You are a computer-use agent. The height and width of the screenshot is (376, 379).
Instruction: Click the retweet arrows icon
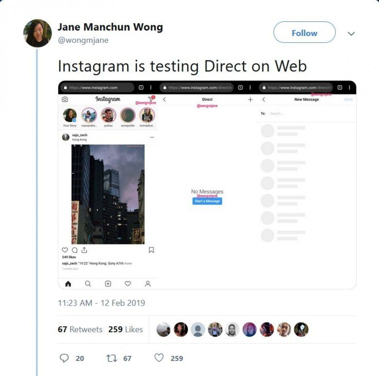[x=112, y=358]
